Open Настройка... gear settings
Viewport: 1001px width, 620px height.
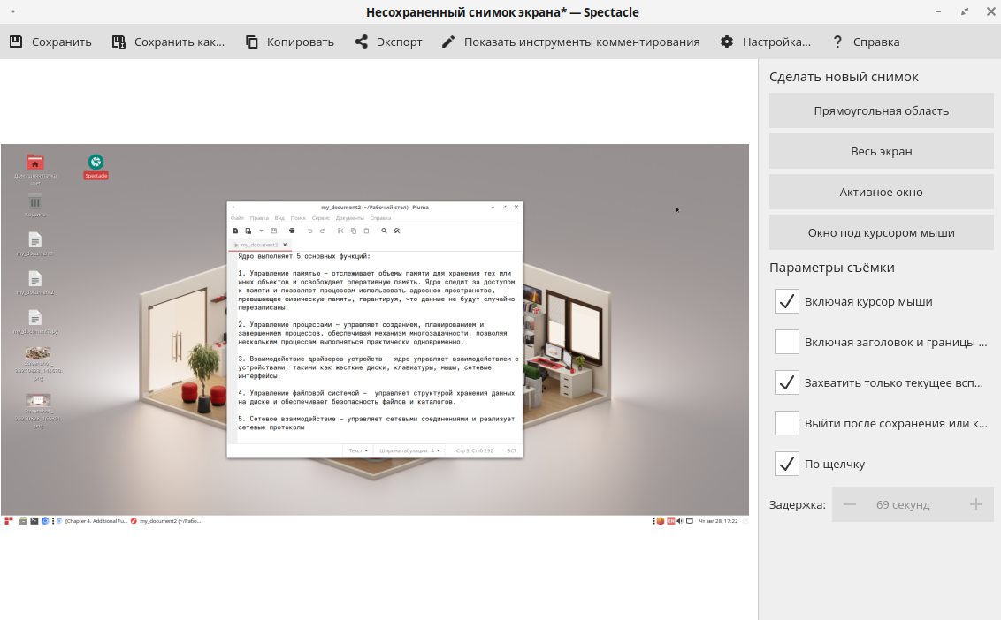[727, 42]
